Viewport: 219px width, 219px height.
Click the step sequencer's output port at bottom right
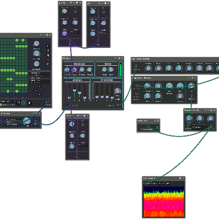tap(48, 102)
